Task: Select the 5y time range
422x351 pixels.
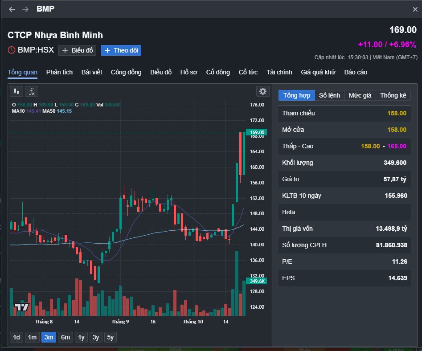Action: pyautogui.click(x=110, y=337)
